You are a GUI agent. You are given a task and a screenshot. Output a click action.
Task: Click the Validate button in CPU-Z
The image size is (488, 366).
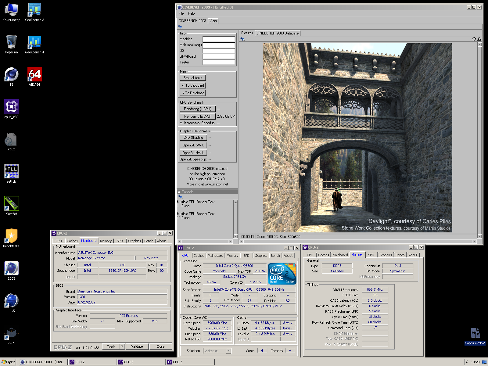point(137,346)
